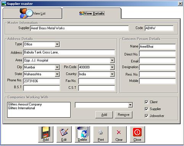The image size is (184, 146).
Task: Click Add in Companies Working With
Action: [104, 115]
